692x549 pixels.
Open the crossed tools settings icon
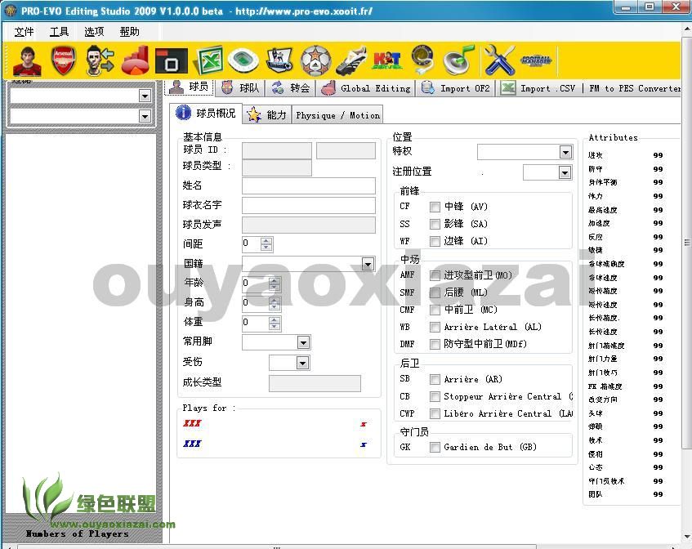tap(499, 60)
